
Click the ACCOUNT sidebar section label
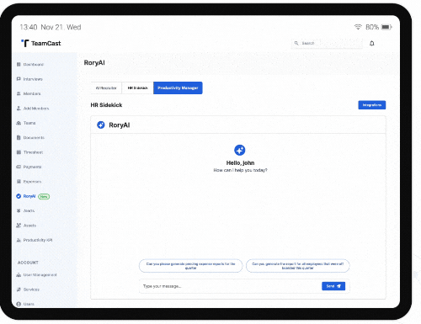pos(28,263)
